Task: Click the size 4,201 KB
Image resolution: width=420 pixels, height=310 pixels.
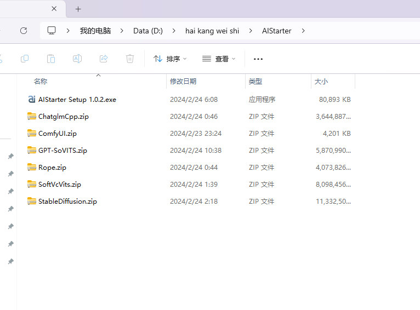Action: click(x=337, y=134)
